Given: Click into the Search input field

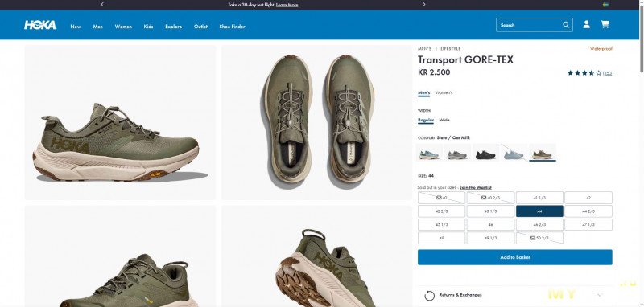Looking at the screenshot, I should [x=529, y=25].
